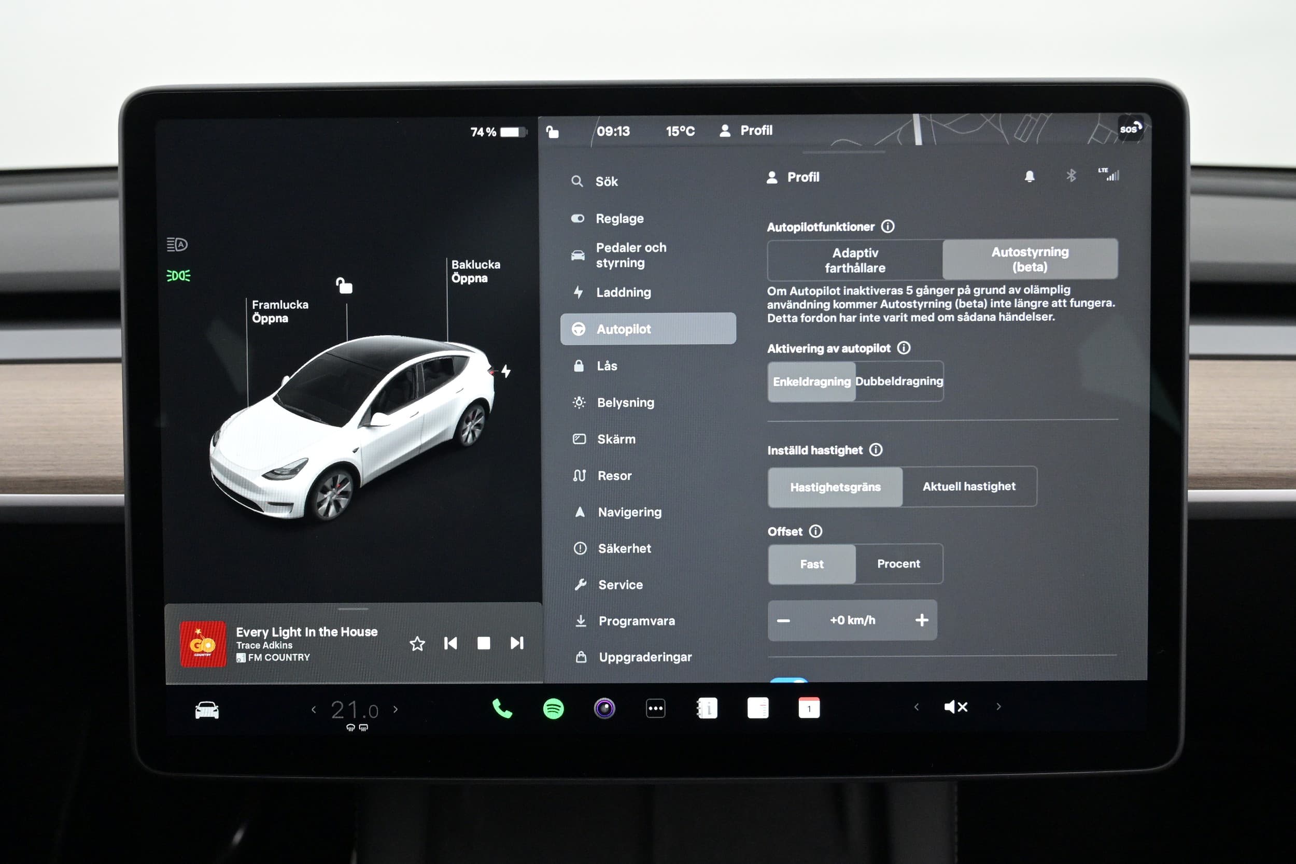The width and height of the screenshot is (1296, 864).
Task: Launch the Spotify app
Action: [553, 709]
